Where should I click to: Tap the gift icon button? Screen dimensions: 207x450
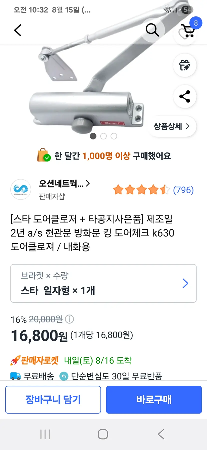click(185, 65)
